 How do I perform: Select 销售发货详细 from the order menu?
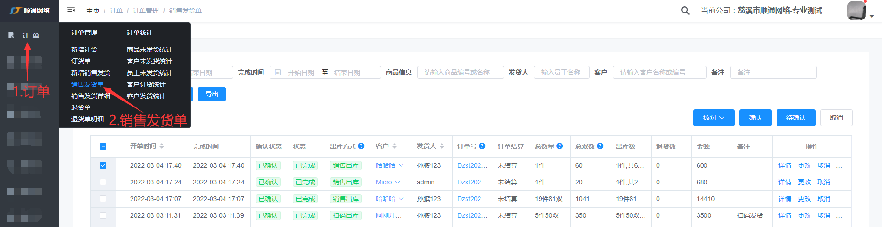click(x=90, y=96)
